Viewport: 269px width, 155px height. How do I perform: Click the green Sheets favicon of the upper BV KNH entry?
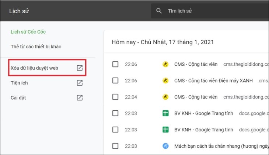click(165, 113)
